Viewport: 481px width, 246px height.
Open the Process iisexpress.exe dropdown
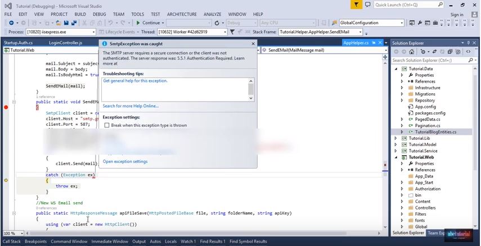point(93,32)
